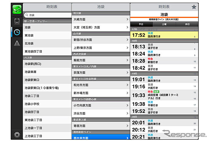211x142 pixels.
Task: Expand the 新木場方面 chevron
Action: 127,93
